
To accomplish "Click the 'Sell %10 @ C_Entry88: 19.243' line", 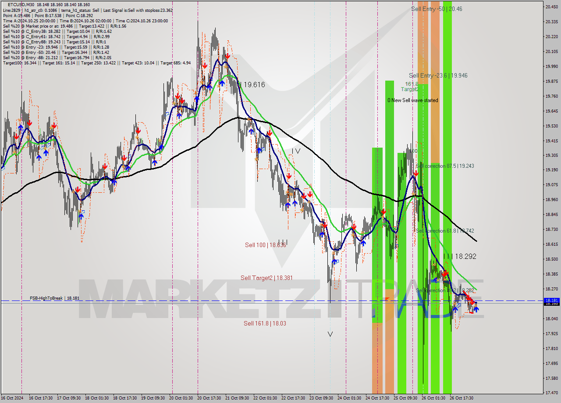I will [54, 42].
